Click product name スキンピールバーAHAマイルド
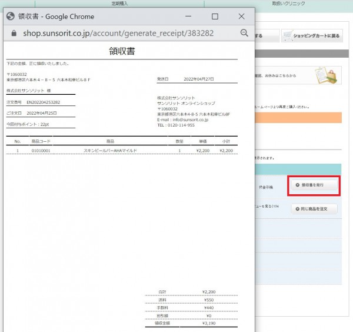This screenshot has height=332, width=353. point(110,151)
